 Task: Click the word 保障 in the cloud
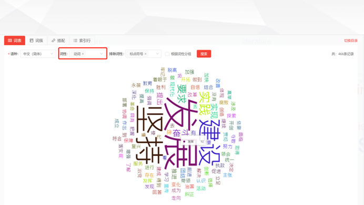(x=128, y=141)
